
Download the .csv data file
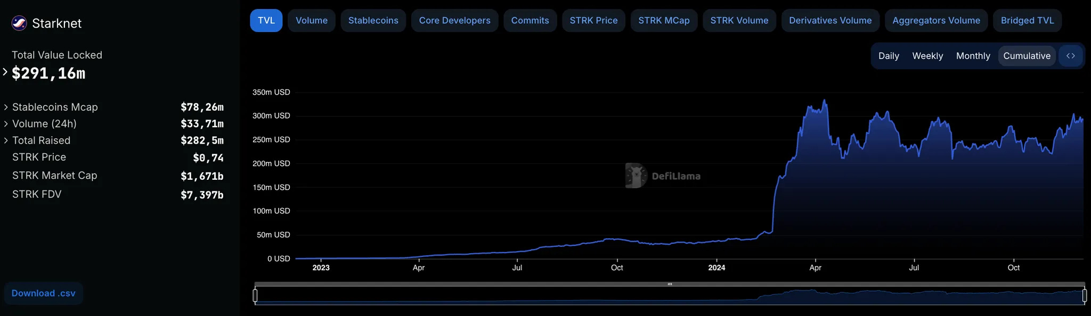[x=44, y=293]
